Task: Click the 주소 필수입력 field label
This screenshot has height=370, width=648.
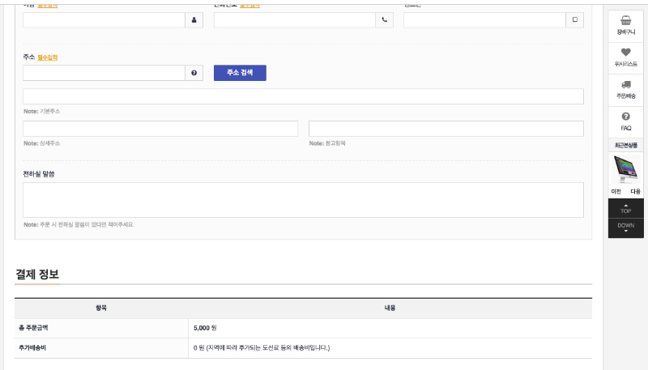Action: click(x=40, y=57)
